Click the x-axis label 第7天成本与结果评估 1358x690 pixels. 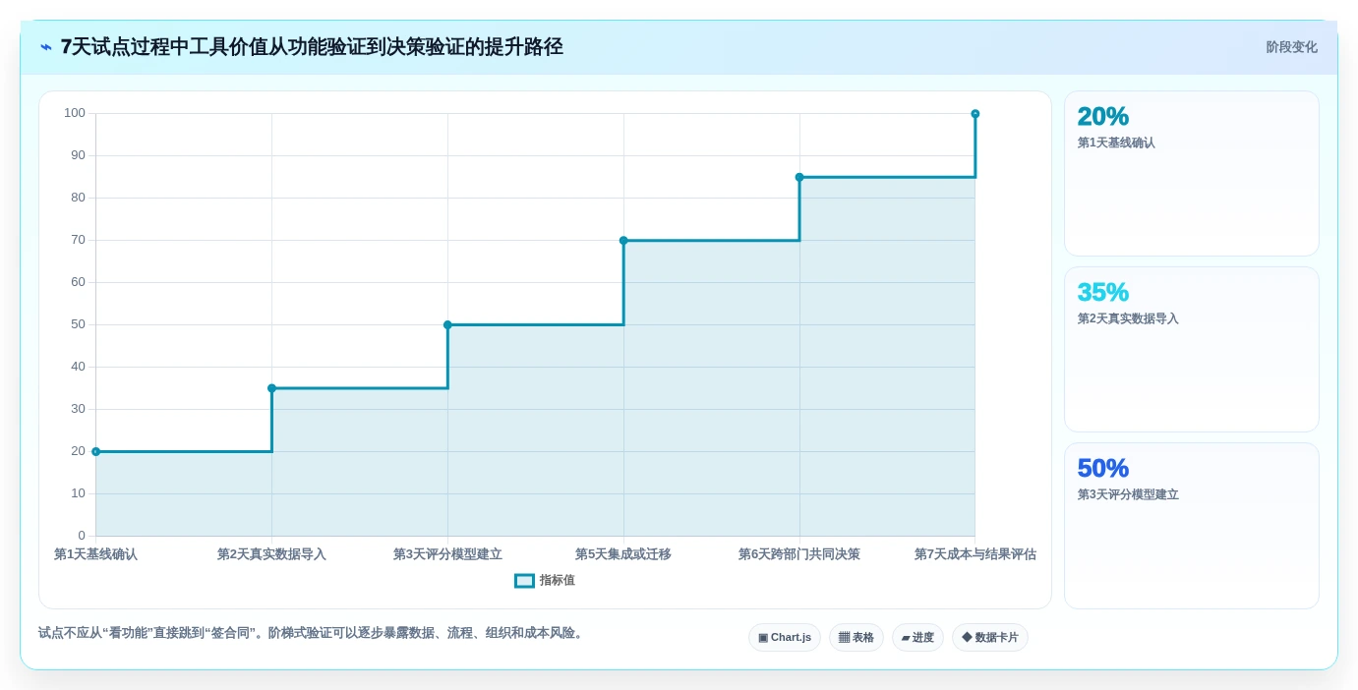click(975, 554)
